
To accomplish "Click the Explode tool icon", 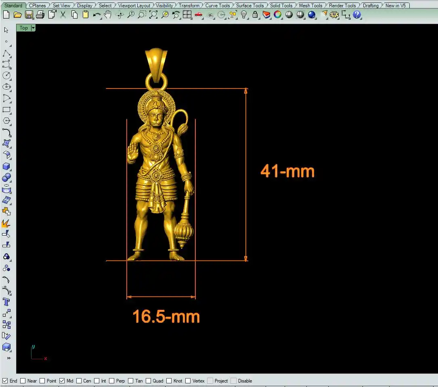I will 6,223.
